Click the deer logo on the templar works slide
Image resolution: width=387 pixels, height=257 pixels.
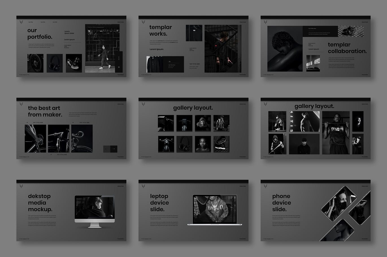143,22
